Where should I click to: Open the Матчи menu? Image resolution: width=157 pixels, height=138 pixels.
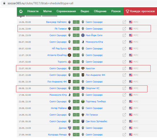coord(47,11)
